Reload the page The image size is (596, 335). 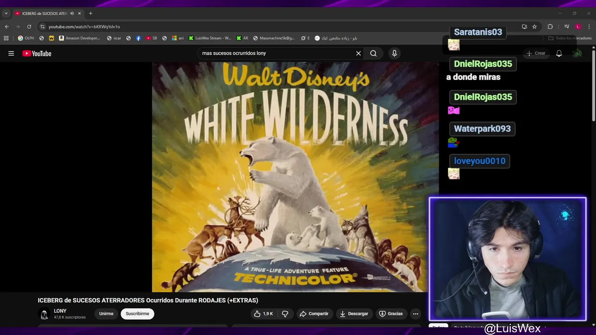click(x=29, y=27)
